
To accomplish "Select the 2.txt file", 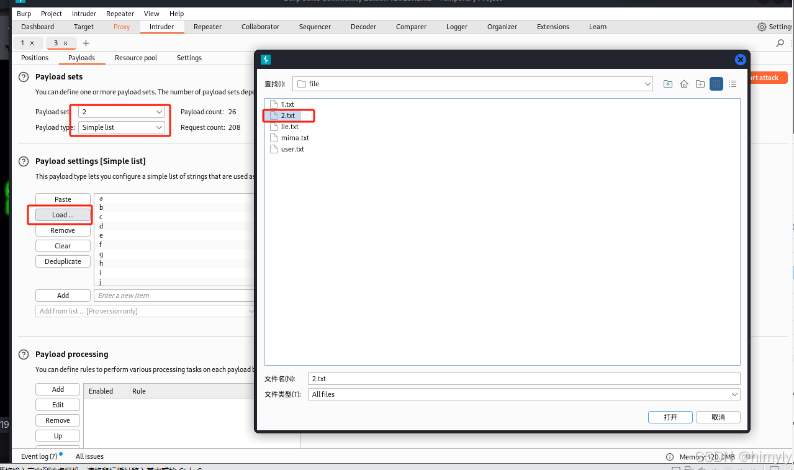I will (282, 115).
